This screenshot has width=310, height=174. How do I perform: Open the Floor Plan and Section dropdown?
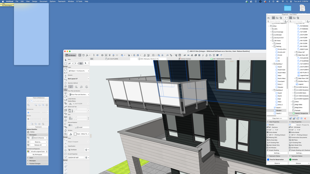(79, 94)
